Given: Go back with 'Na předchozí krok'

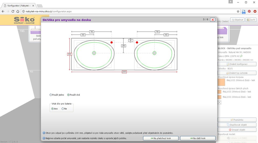Looking at the screenshot, I should point(160,138).
